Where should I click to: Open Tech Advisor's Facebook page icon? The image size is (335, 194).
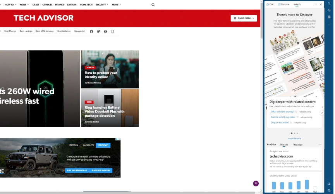pos(91,31)
